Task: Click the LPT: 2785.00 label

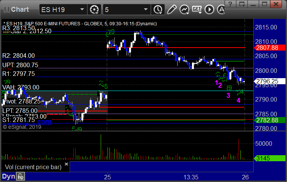Action: 20,111
